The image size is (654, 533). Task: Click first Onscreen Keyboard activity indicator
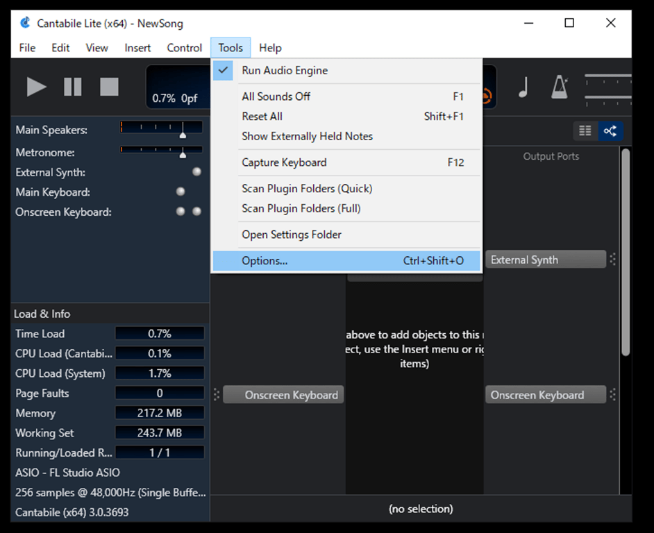[181, 212]
